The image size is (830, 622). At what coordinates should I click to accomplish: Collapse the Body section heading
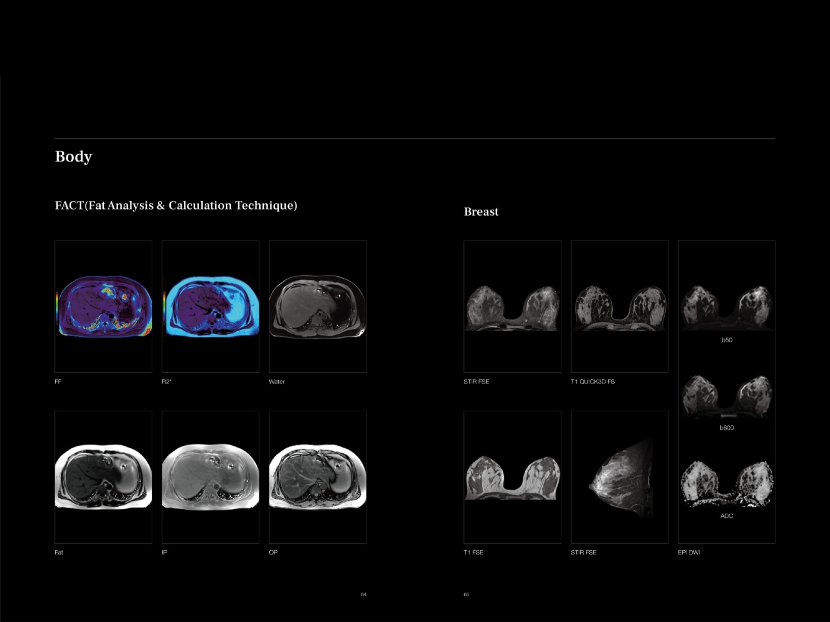[73, 157]
